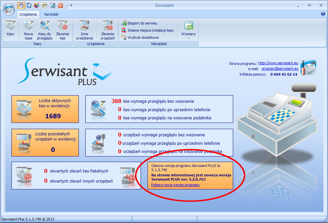
Task: Expand the quick access toolbar customize arrow
Action: pos(71,6)
